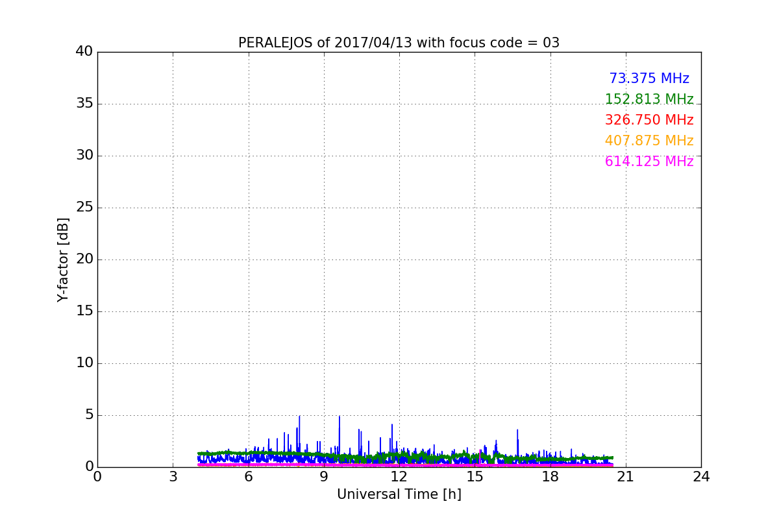
Task: Click the 'Y-factor [dB]' axis label
Action: [63, 259]
